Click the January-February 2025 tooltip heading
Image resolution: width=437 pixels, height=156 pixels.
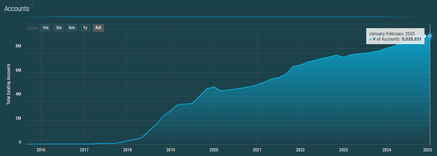392,34
